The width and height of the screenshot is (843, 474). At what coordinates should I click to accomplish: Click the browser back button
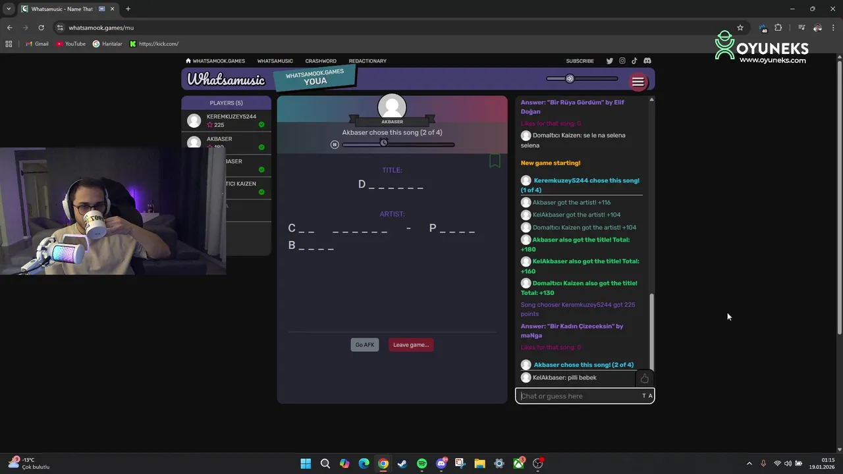[x=9, y=28]
